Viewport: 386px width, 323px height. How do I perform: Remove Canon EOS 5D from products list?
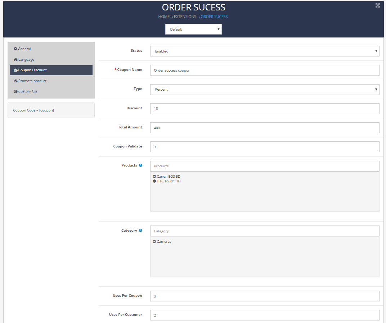pos(154,176)
